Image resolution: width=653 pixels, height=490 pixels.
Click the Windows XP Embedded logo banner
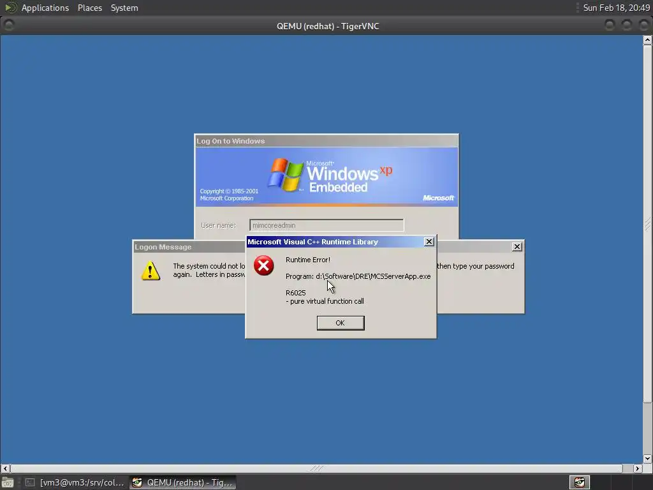pos(326,176)
